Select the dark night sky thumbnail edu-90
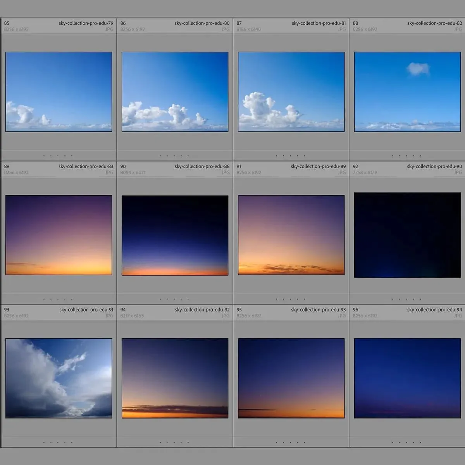 407,235
